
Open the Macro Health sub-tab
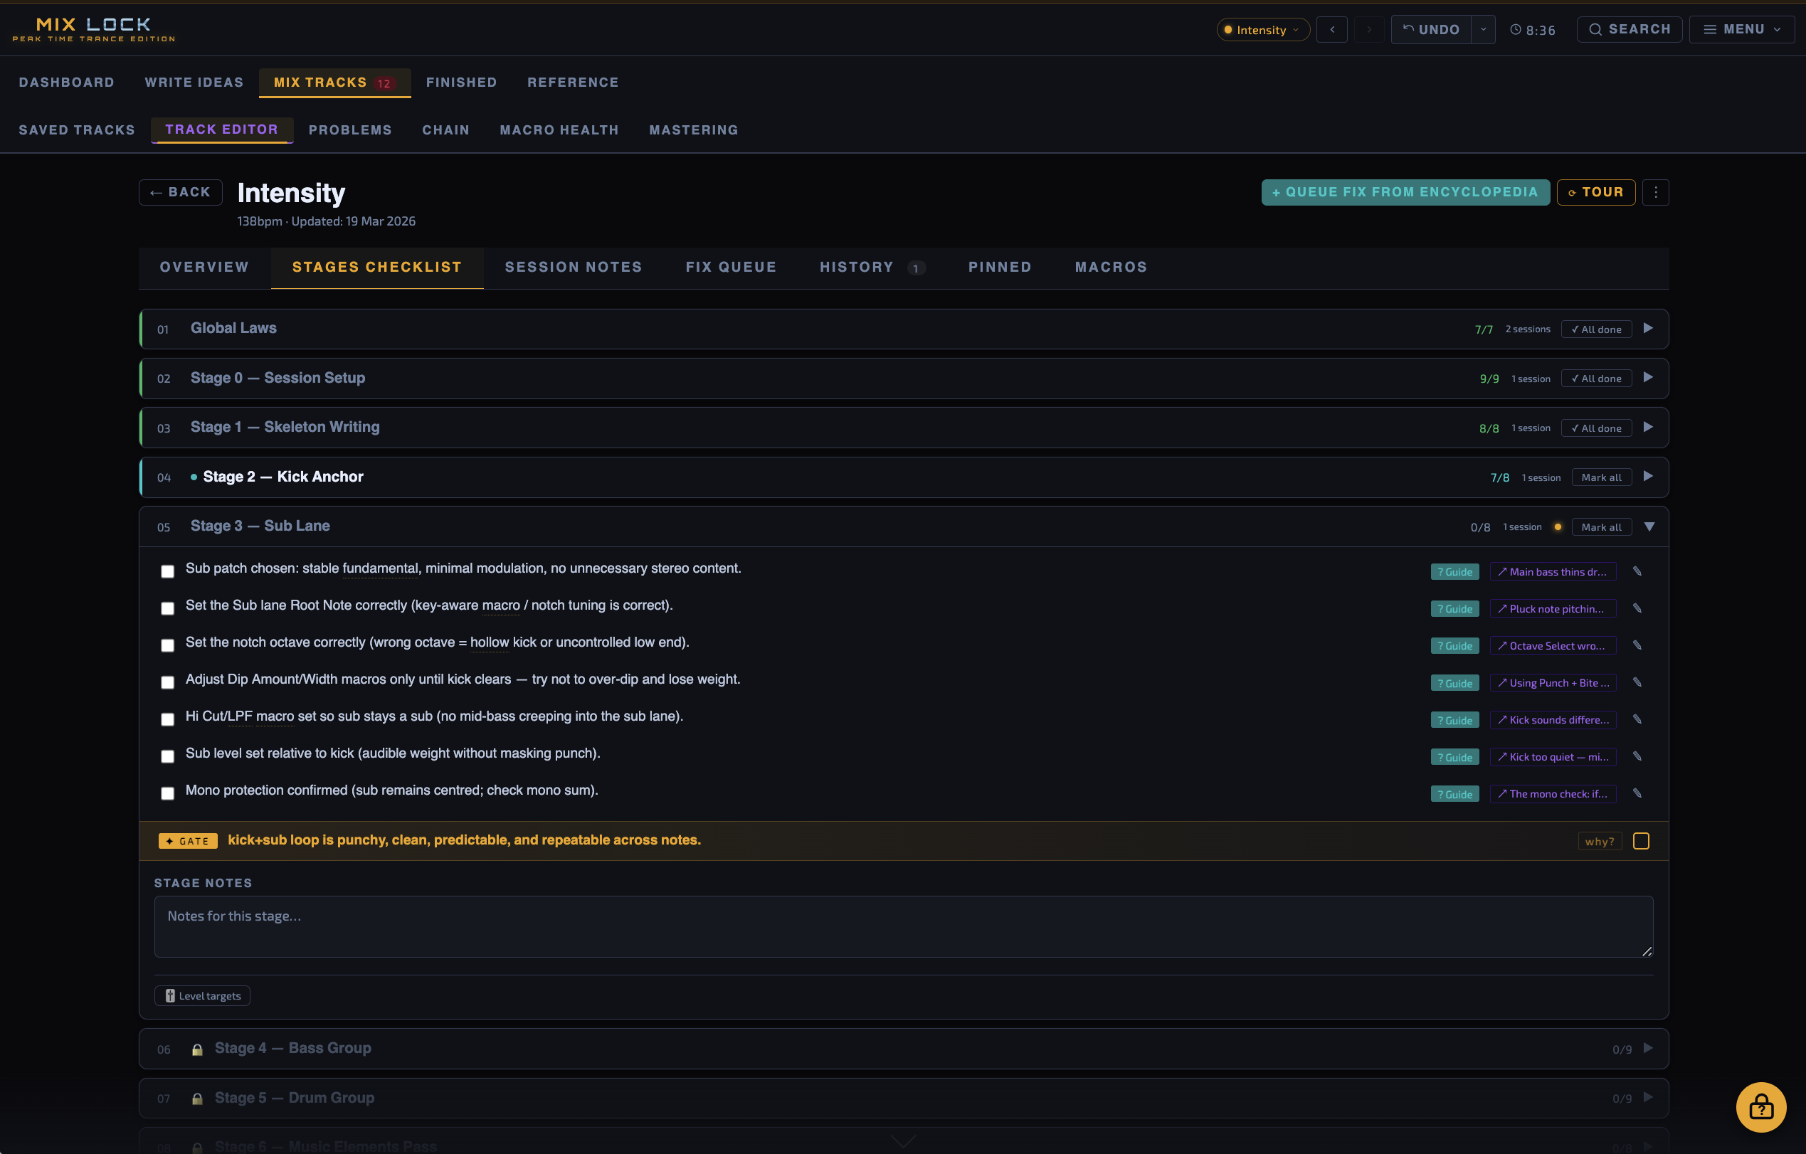(x=559, y=129)
